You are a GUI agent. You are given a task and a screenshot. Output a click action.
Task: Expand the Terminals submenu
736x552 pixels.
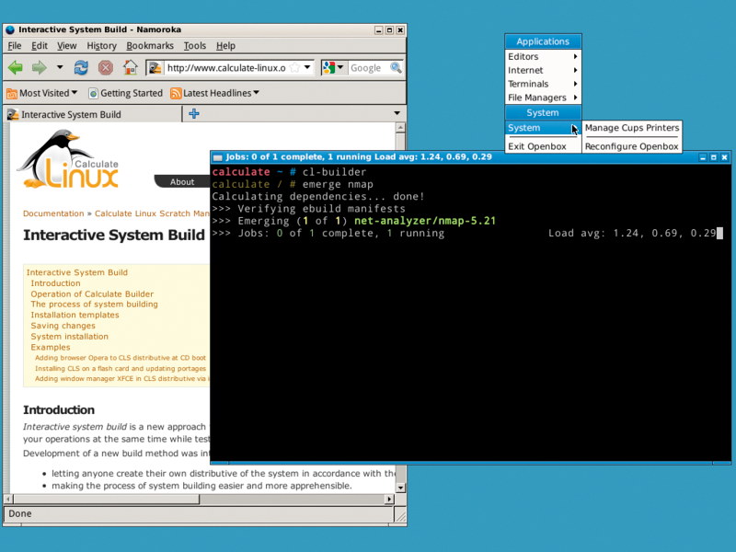(x=543, y=84)
